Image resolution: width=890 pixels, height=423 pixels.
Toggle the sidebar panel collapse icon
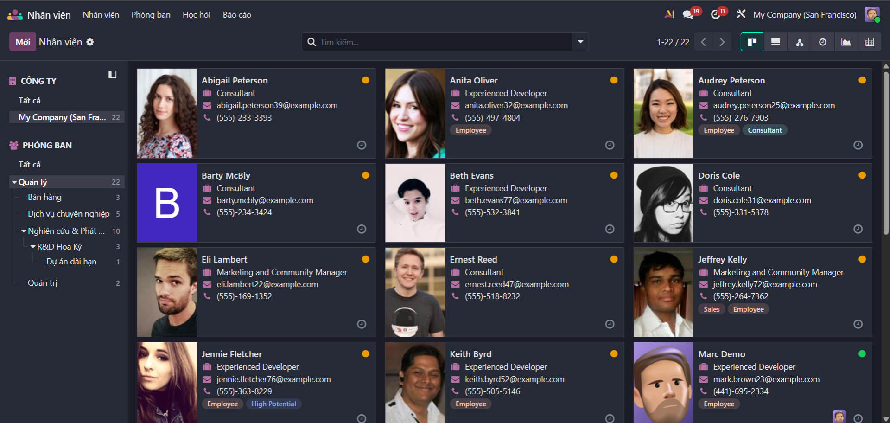pyautogui.click(x=112, y=74)
